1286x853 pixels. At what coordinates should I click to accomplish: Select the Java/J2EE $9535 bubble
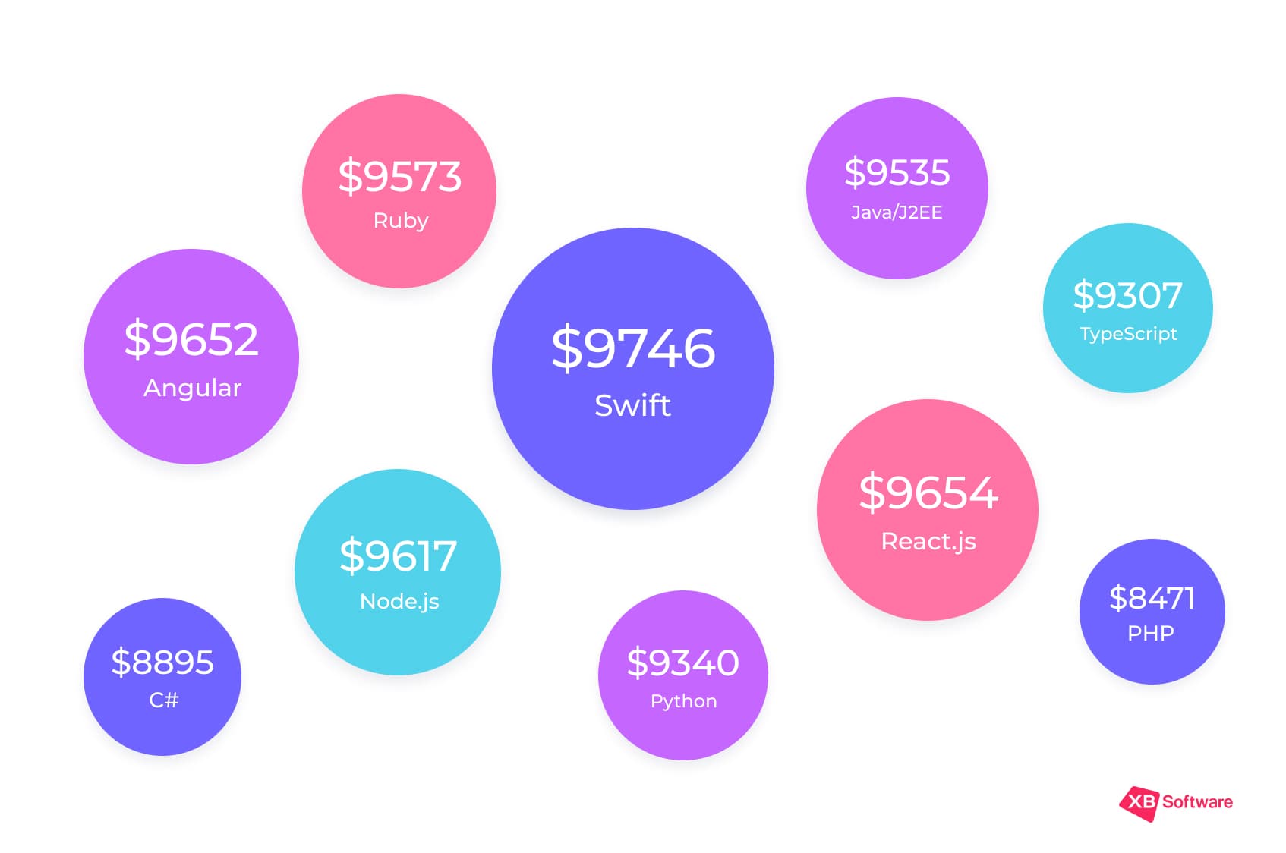tap(897, 188)
